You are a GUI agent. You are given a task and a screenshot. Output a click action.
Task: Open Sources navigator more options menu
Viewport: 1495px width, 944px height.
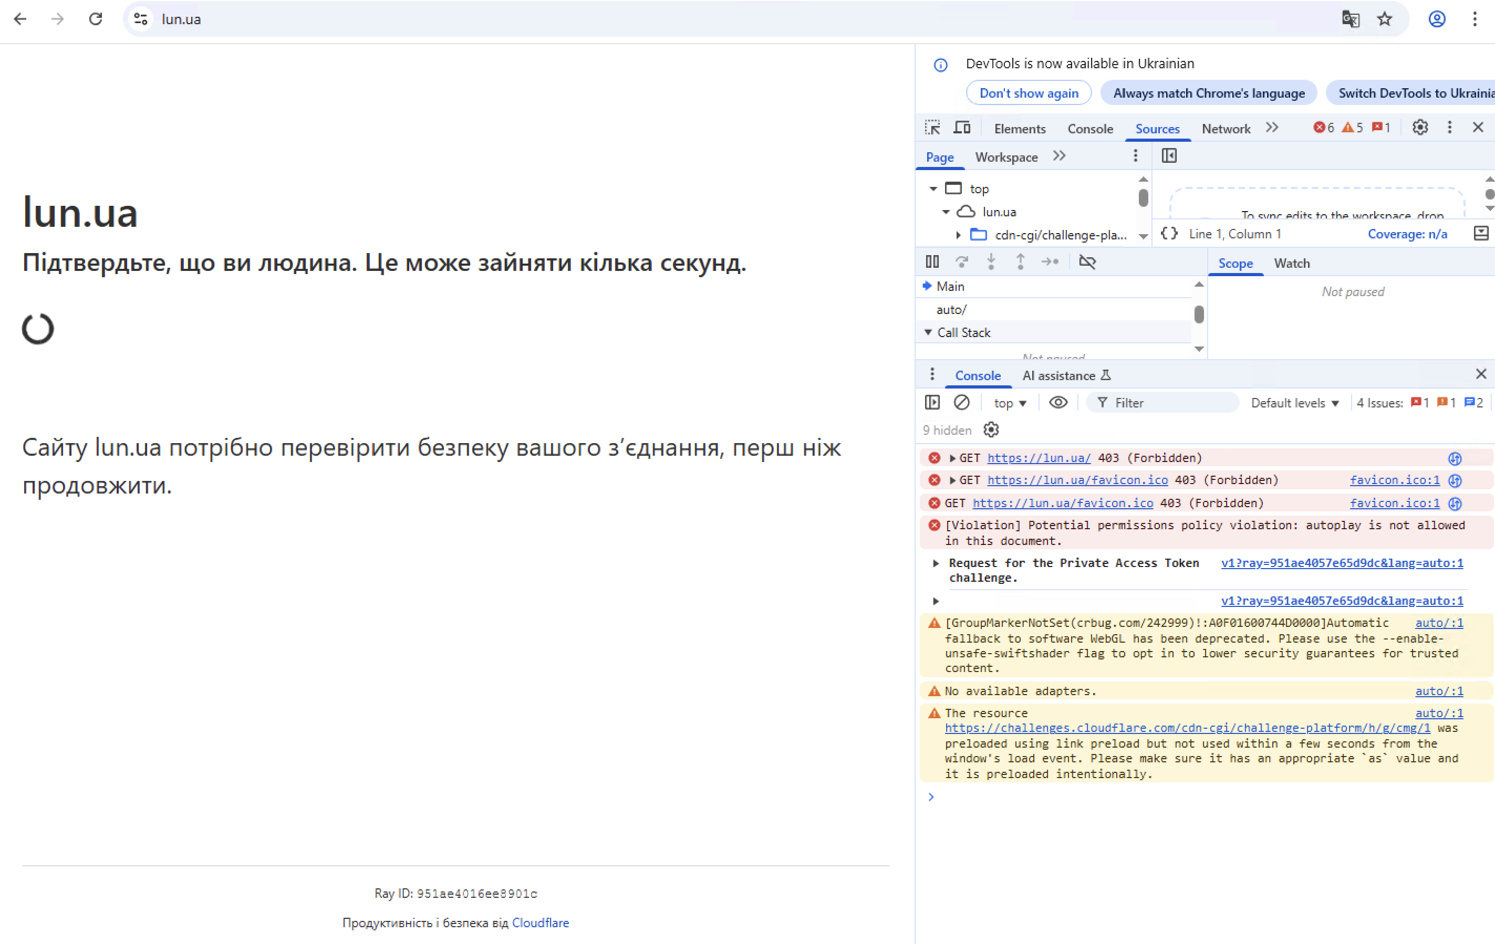(1136, 156)
